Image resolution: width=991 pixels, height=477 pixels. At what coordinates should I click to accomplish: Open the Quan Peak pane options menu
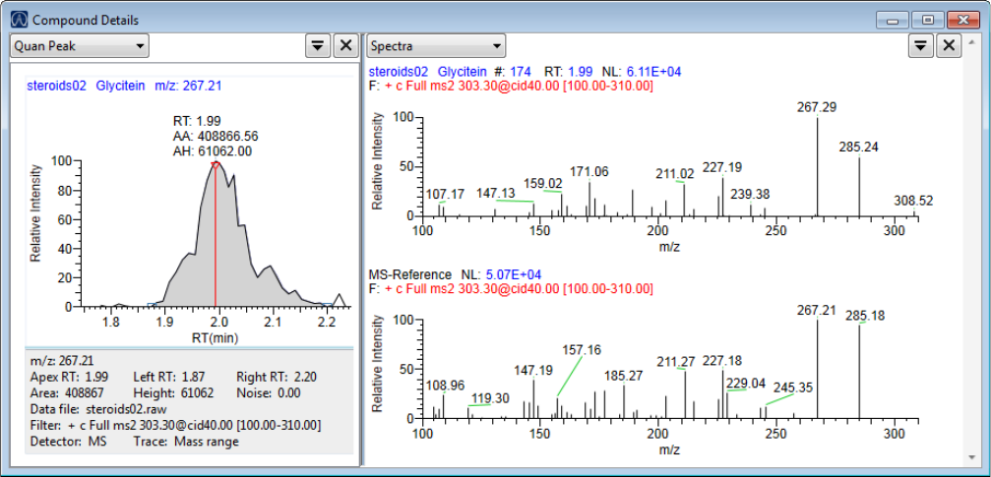pyautogui.click(x=318, y=45)
